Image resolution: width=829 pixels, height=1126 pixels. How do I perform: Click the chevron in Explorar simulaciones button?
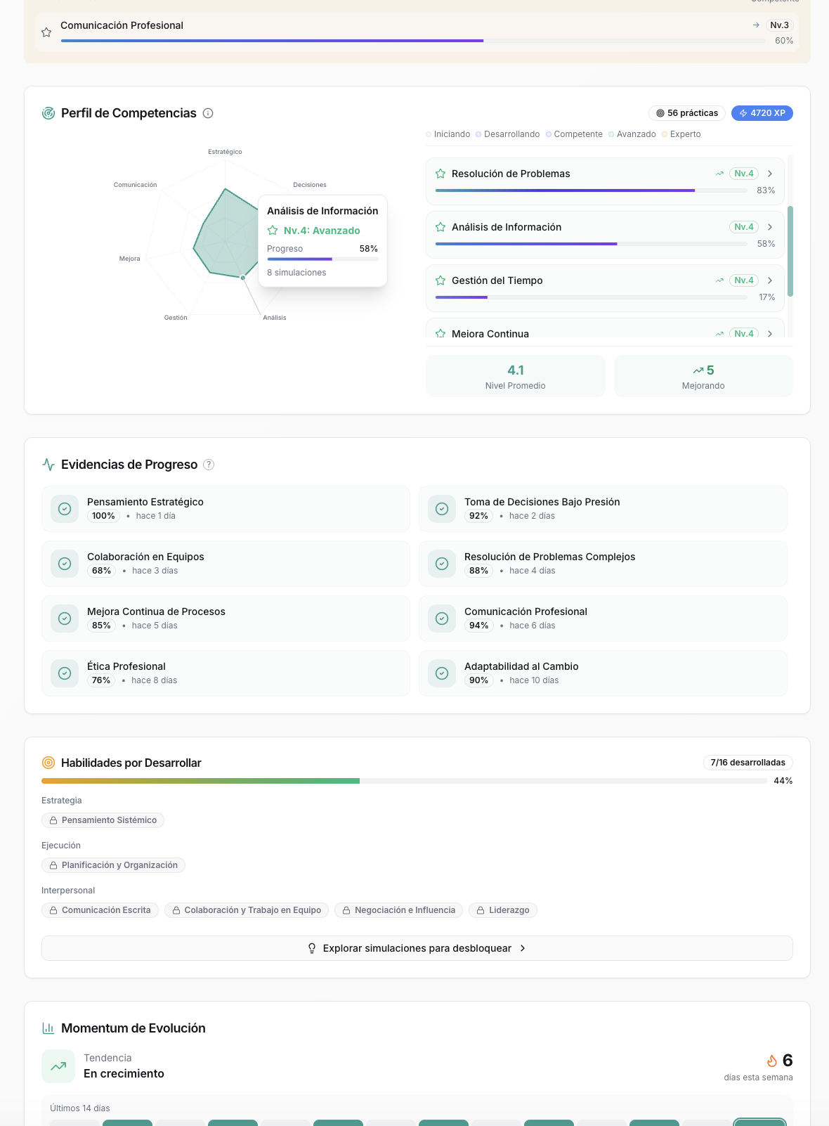point(523,948)
